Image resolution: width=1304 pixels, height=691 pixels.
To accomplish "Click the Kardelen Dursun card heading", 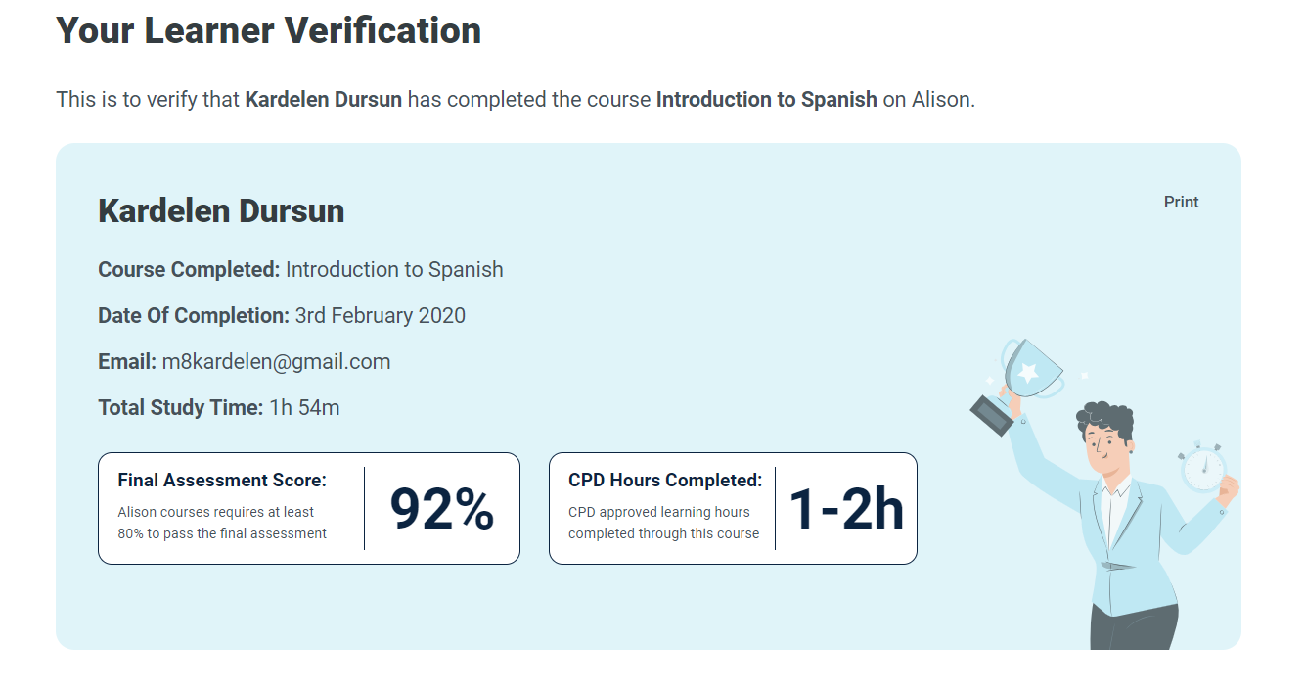I will click(221, 210).
